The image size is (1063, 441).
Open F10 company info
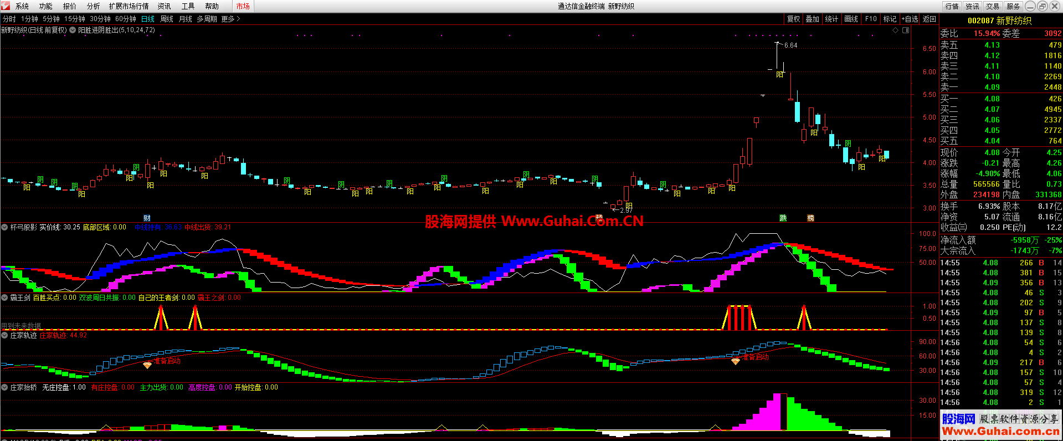pos(871,19)
